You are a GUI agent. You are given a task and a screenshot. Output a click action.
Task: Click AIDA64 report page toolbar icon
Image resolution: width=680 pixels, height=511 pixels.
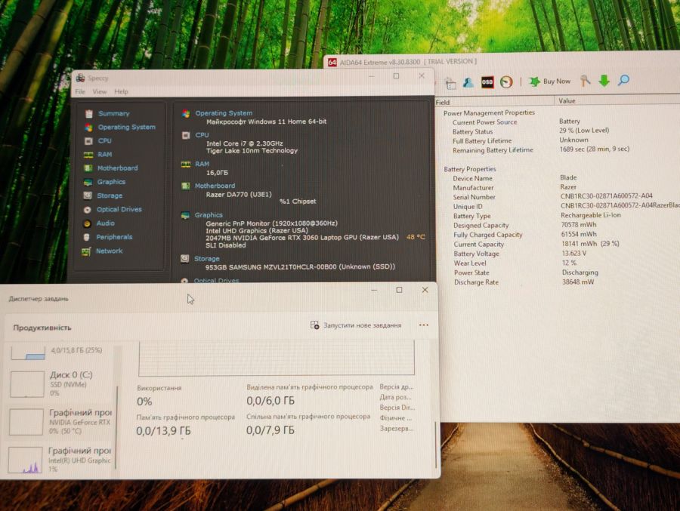tap(451, 83)
